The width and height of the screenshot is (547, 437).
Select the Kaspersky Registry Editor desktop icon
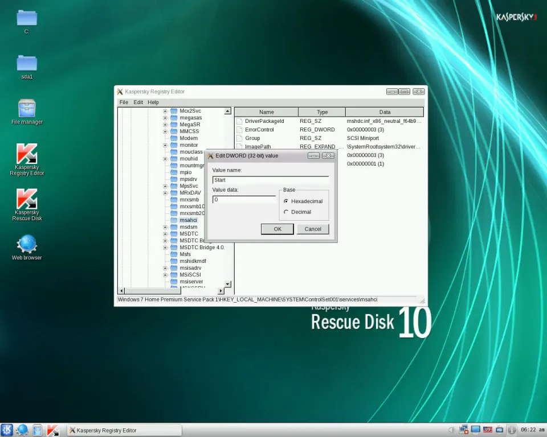coord(27,159)
